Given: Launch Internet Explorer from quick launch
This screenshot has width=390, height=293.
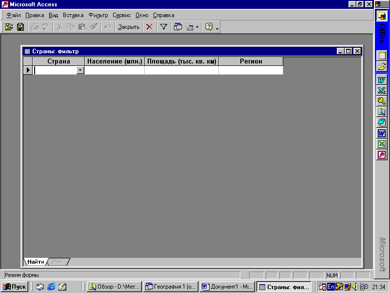Looking at the screenshot, I should (x=51, y=287).
